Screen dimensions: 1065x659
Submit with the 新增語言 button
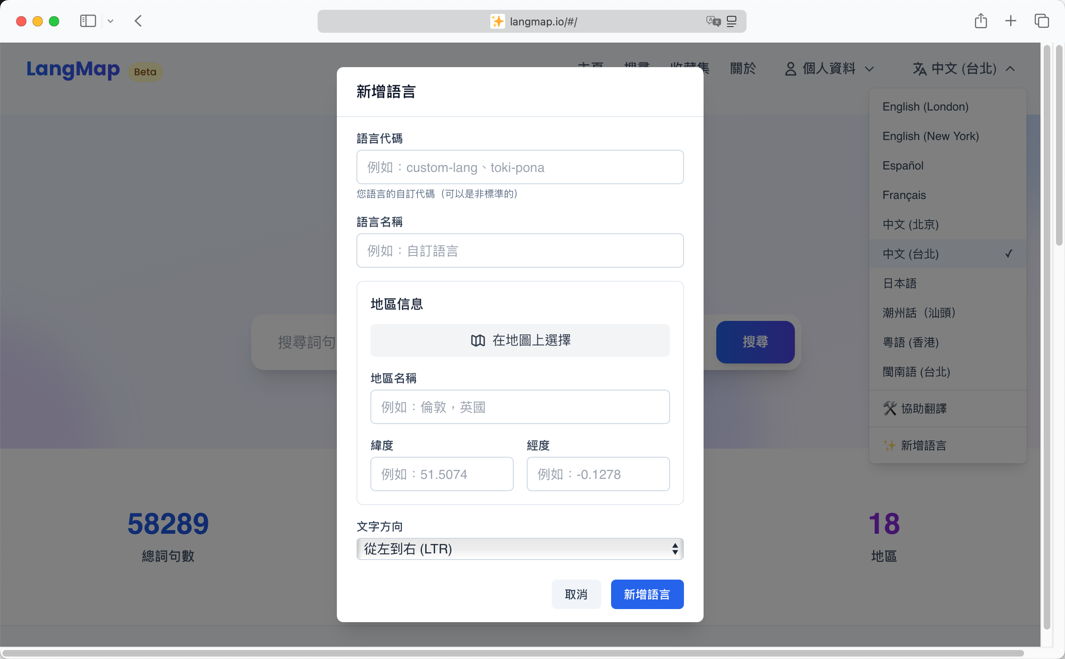point(647,594)
